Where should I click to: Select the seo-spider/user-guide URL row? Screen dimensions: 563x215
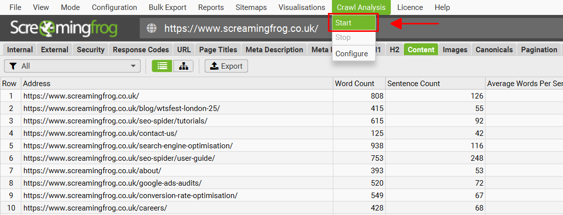tap(281, 158)
